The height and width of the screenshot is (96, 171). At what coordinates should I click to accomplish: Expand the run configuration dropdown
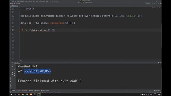tap(148, 3)
